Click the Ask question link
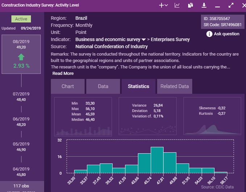Screen dimensions: 246x192 coord(226,34)
